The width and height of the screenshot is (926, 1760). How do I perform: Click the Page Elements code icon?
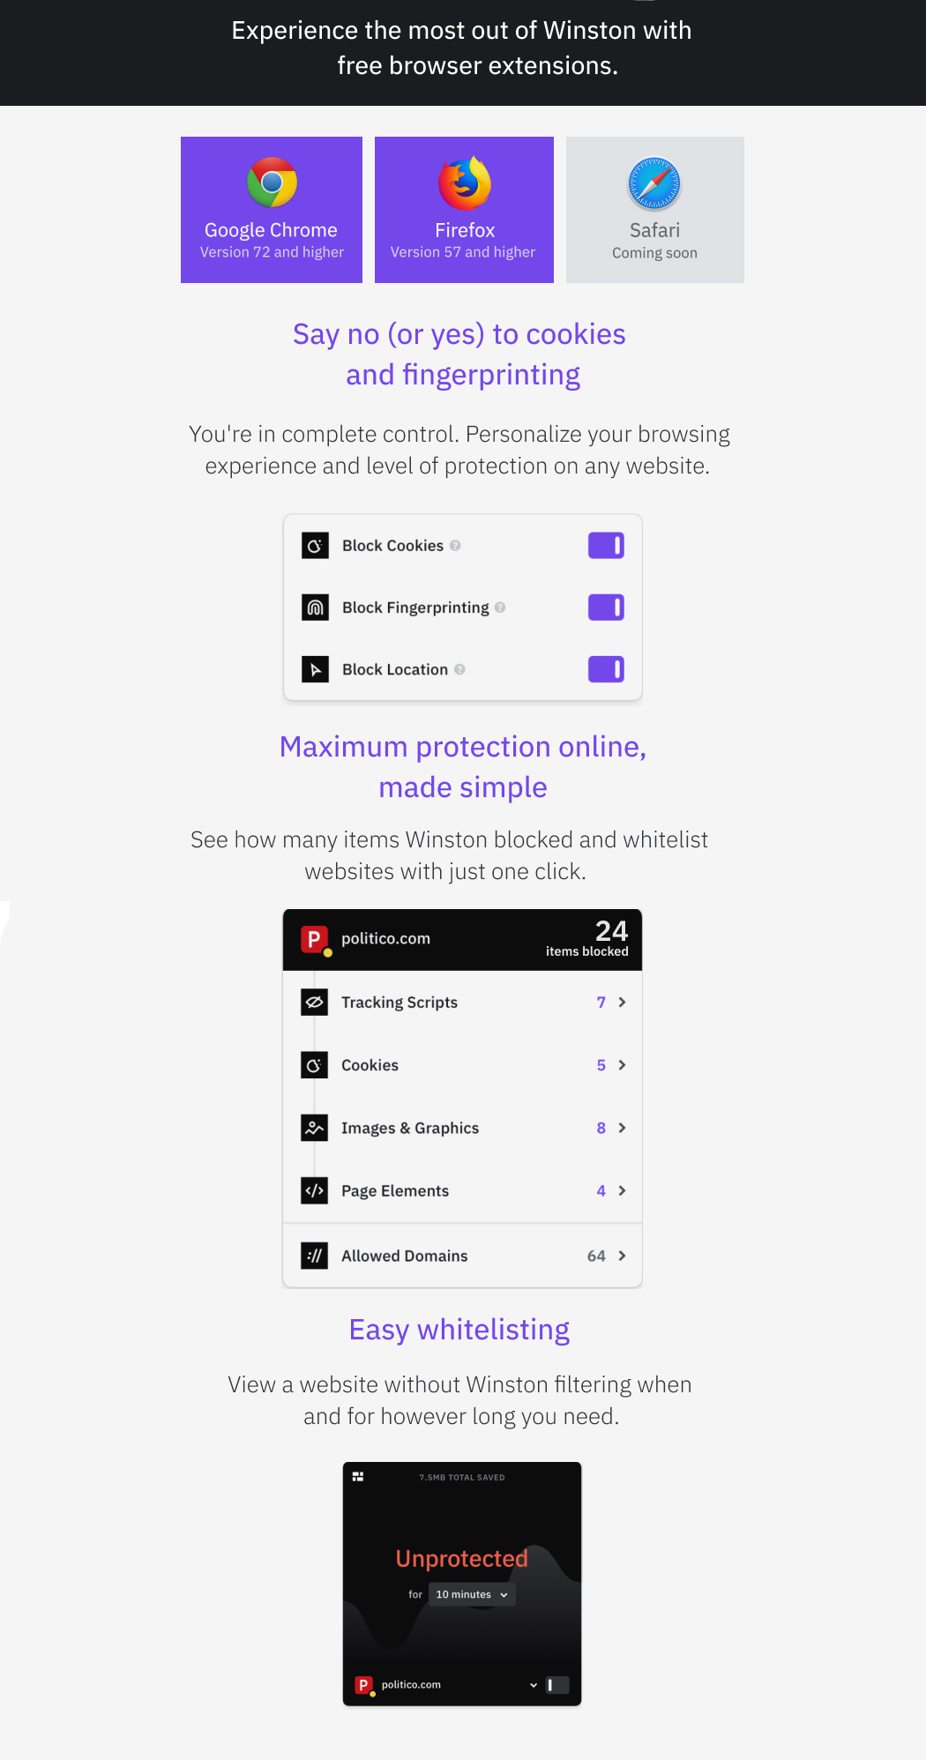coord(314,1190)
